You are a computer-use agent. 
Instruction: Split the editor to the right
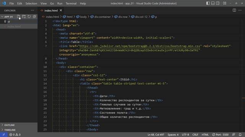[234, 10]
